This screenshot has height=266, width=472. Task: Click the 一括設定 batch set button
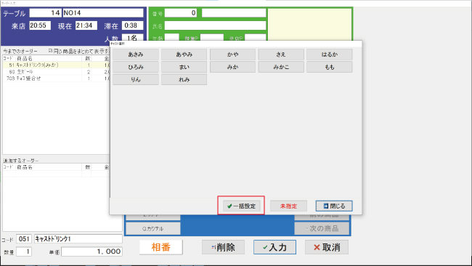click(x=241, y=206)
